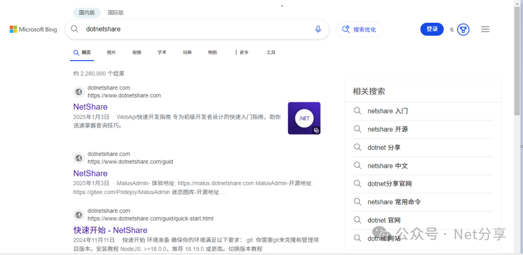Click magnifier icon beside netshare 常用命令
This screenshot has width=523, height=255.
point(357,202)
